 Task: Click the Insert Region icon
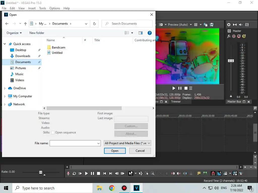click(x=205, y=173)
